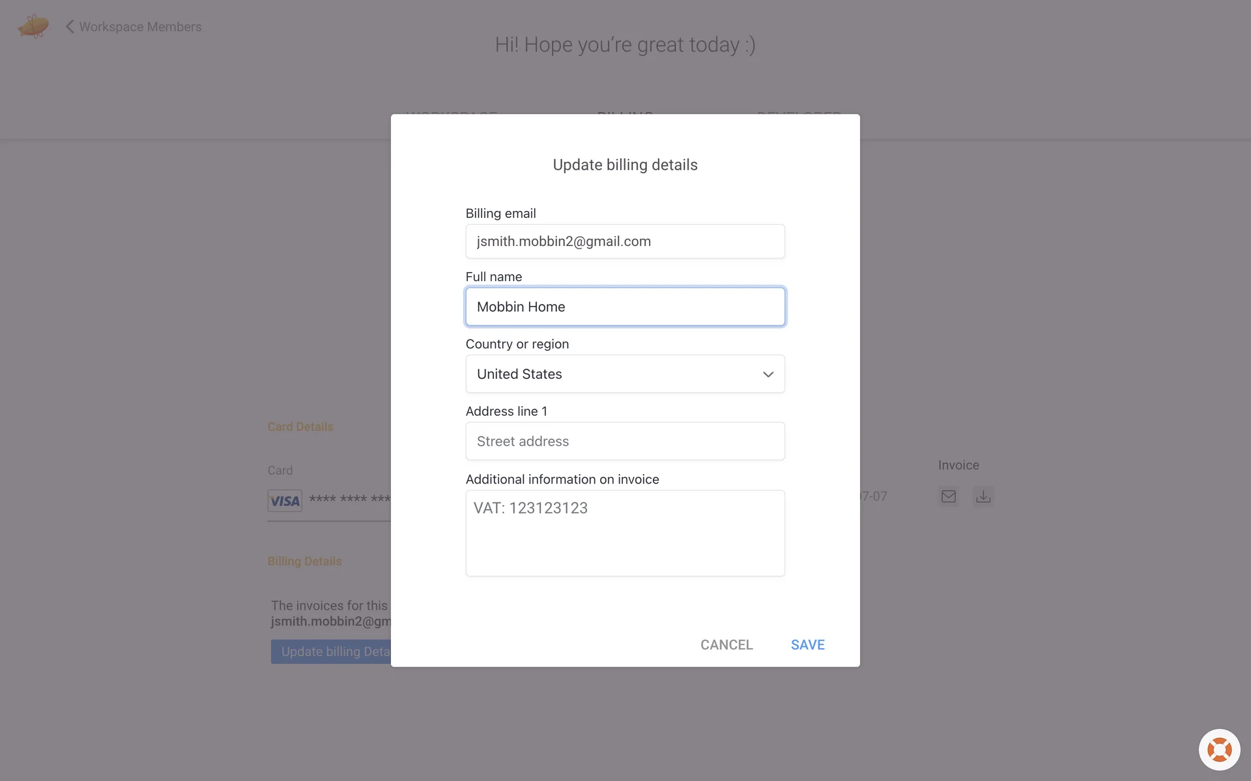Viewport: 1251px width, 781px height.
Task: Click into the Full name field
Action: pos(625,307)
